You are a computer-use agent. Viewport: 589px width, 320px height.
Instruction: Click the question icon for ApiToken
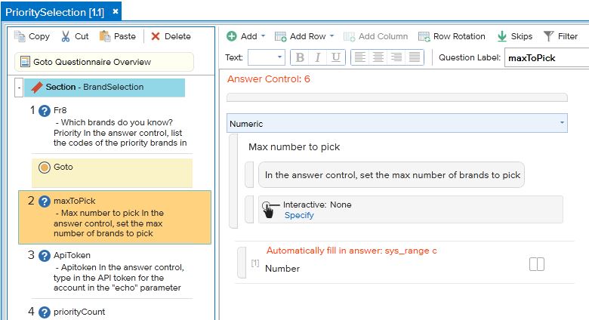pos(45,256)
